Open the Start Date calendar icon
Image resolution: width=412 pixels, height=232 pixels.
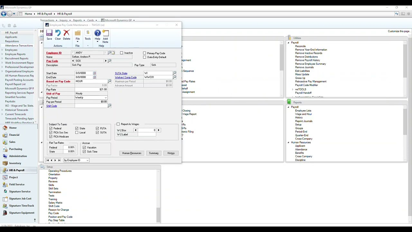[94, 73]
